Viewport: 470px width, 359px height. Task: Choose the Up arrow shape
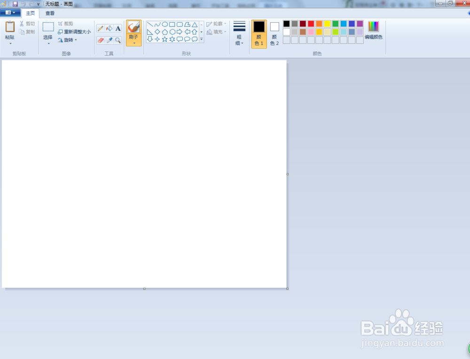pyautogui.click(x=195, y=32)
